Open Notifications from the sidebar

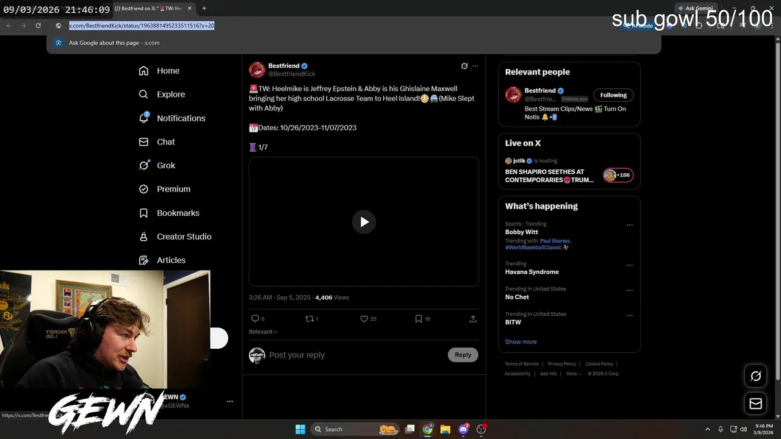point(172,118)
